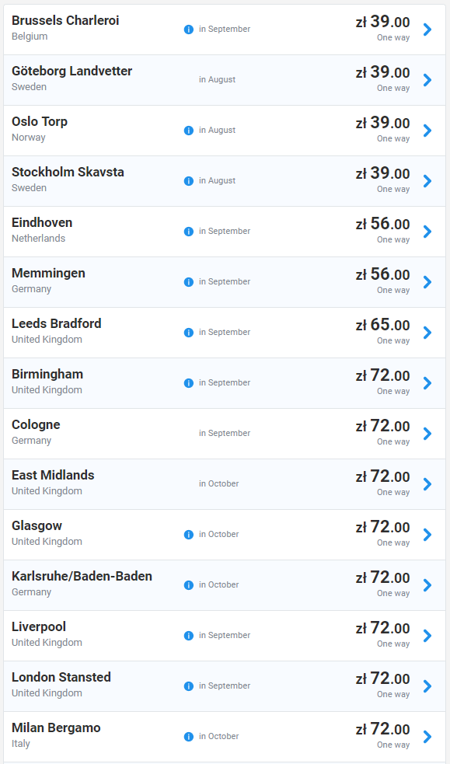This screenshot has height=764, width=450.
Task: Click Eindhoven's blue info icon
Action: pyautogui.click(x=189, y=232)
